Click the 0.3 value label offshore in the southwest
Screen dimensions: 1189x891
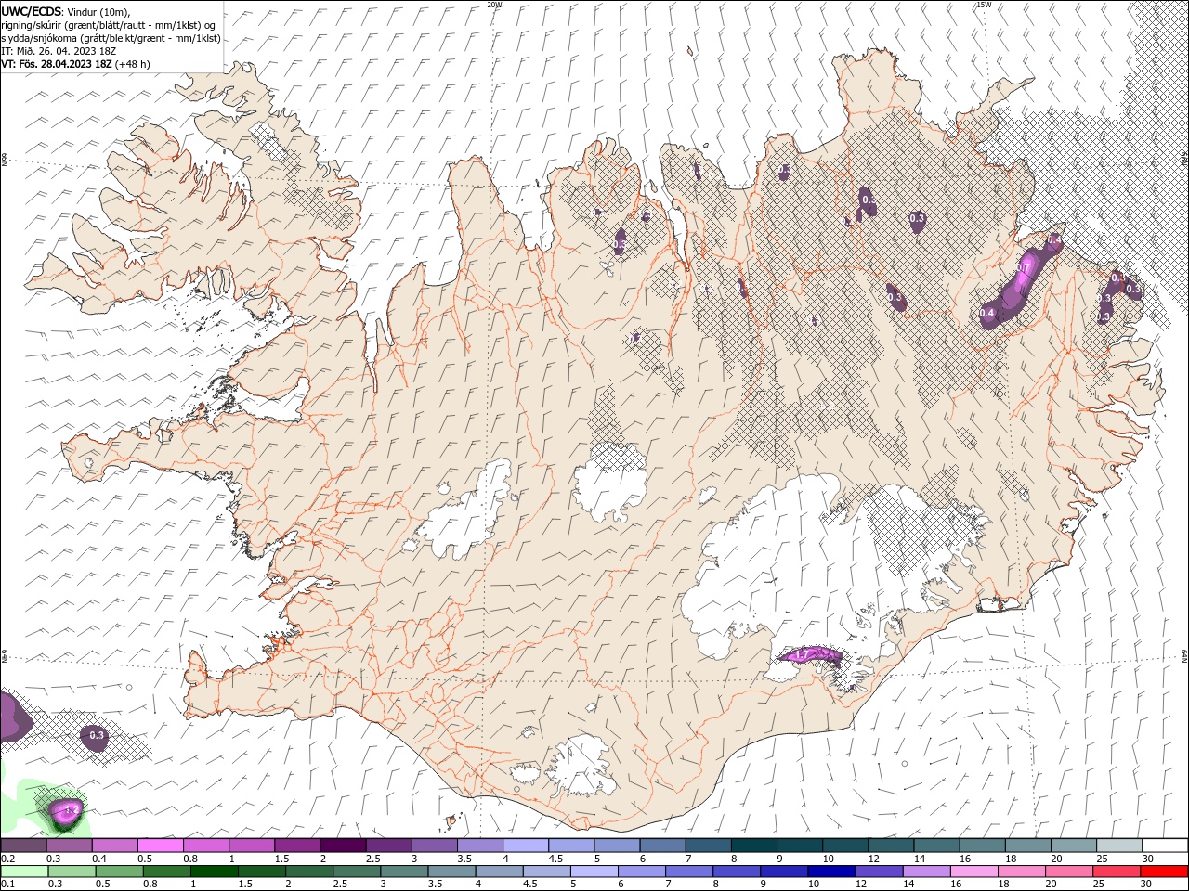point(97,735)
